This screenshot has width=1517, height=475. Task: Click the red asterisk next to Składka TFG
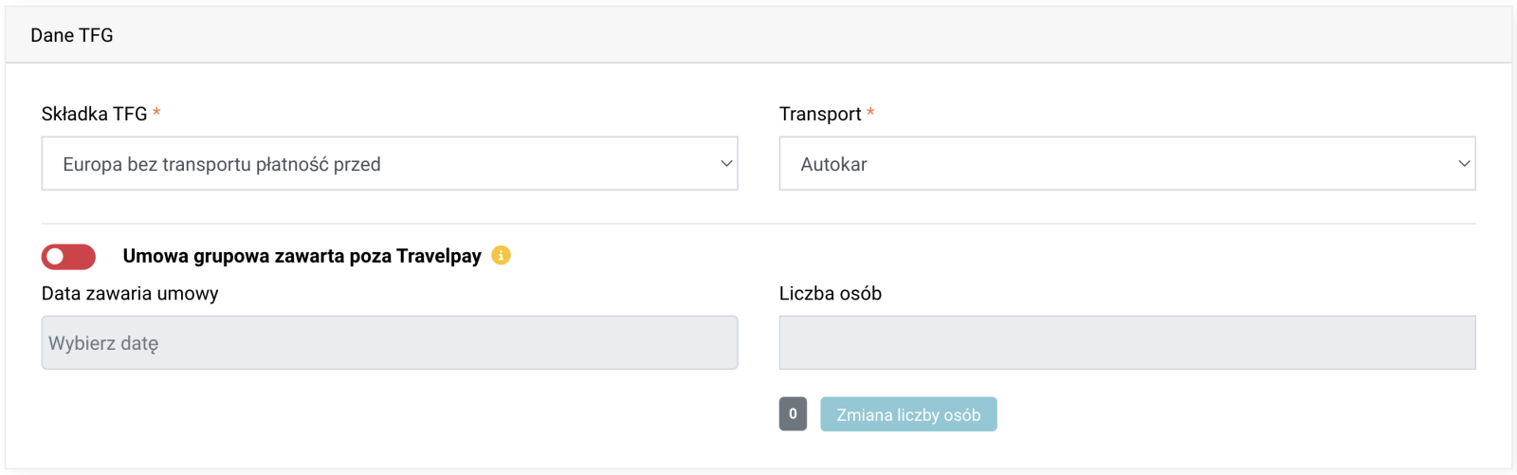pos(156,112)
